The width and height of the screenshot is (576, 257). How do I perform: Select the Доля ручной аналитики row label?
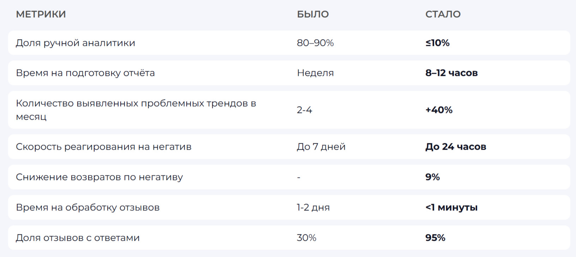pos(76,43)
